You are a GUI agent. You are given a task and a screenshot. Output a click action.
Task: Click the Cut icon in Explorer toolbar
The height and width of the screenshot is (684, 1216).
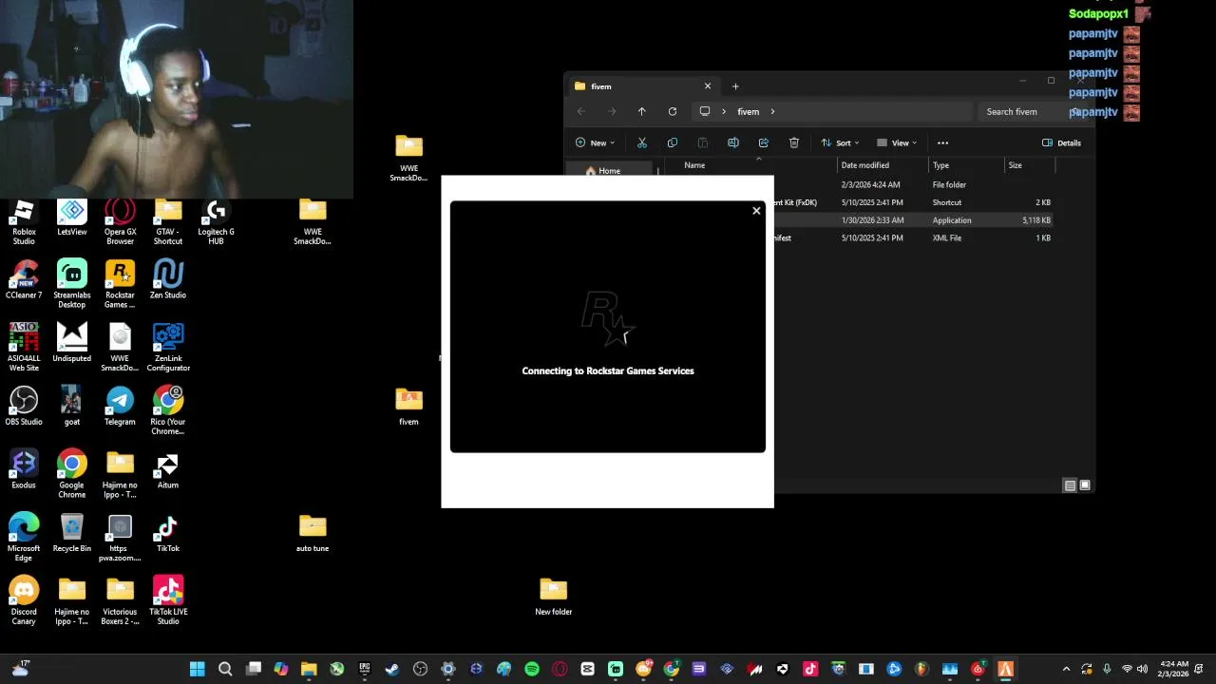(642, 142)
